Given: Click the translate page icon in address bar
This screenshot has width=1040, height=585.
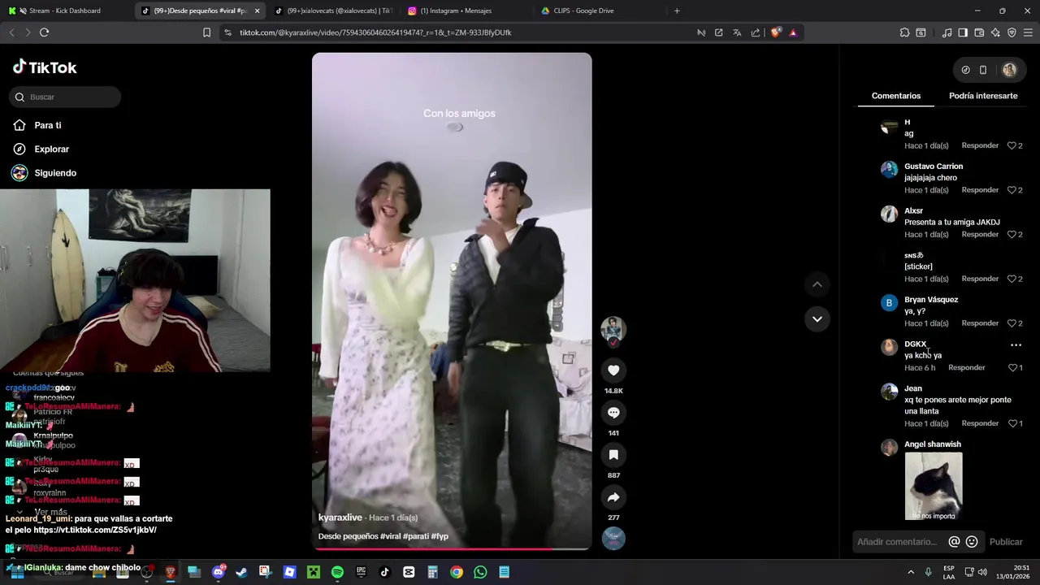Looking at the screenshot, I should (x=737, y=32).
